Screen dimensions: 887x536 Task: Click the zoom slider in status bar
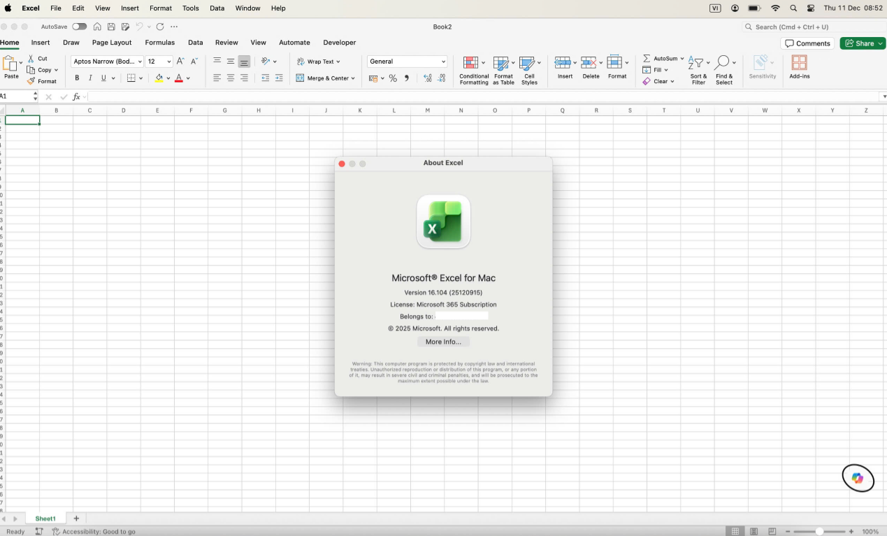[820, 532]
